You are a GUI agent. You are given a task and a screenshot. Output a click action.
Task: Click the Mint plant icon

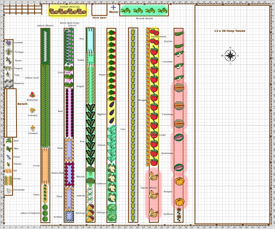pyautogui.click(x=9, y=149)
